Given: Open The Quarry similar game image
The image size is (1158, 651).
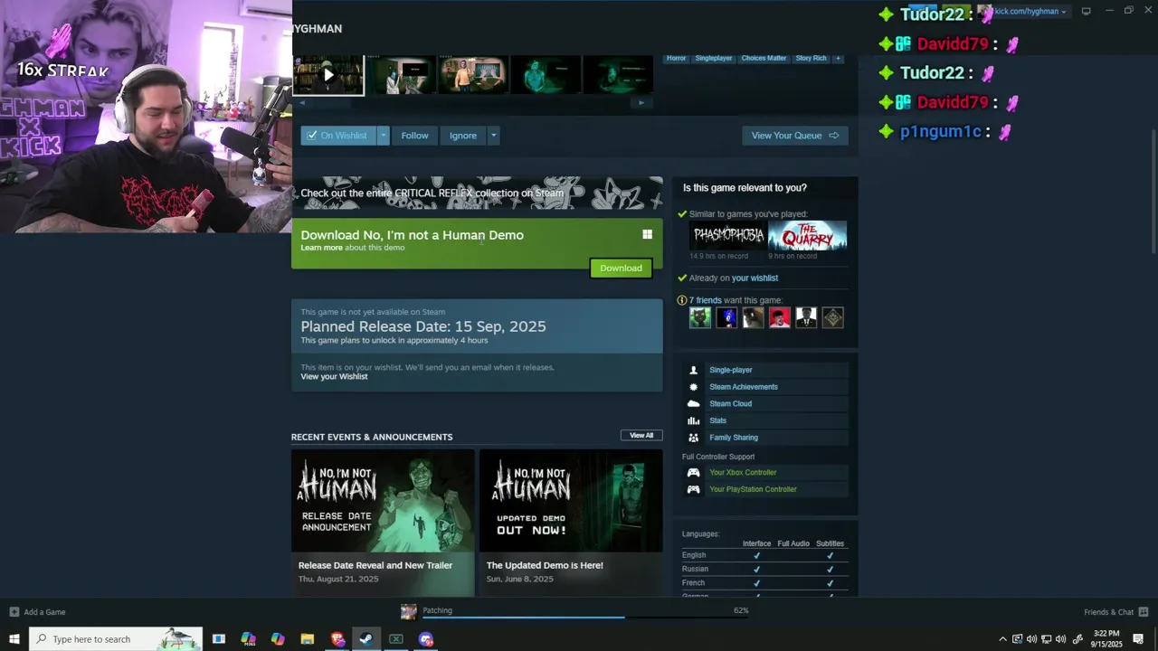Looking at the screenshot, I should click(807, 236).
